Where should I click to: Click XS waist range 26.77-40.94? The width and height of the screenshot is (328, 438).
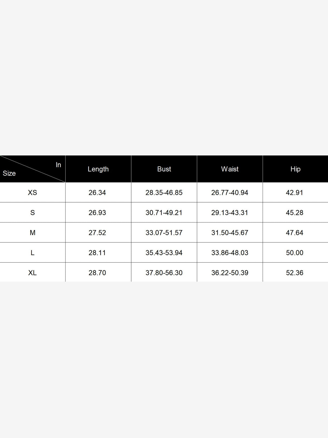pyautogui.click(x=230, y=193)
